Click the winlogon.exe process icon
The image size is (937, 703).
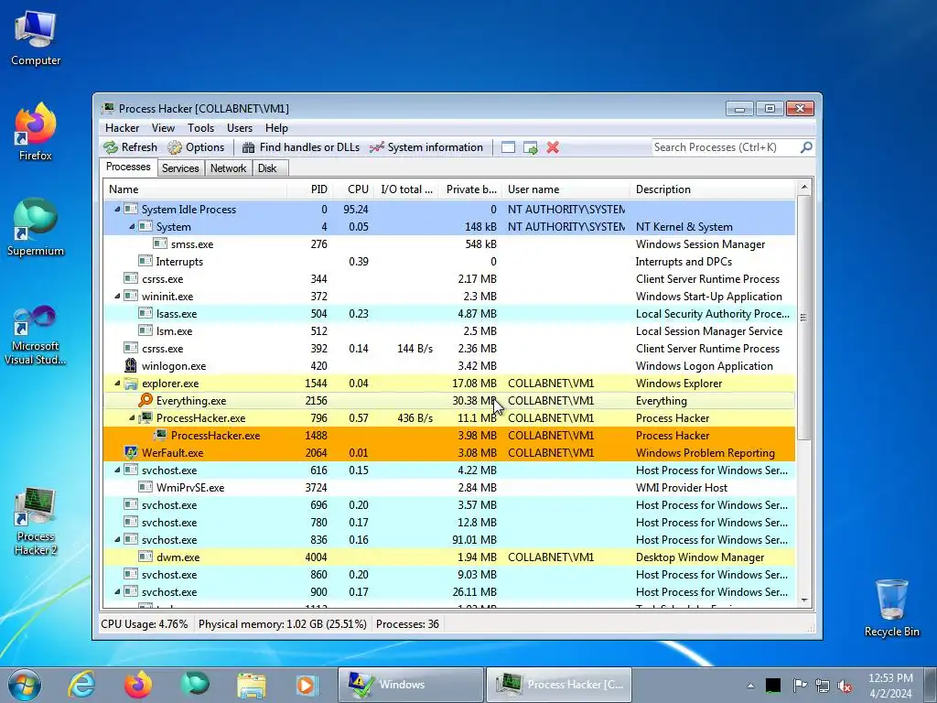click(130, 365)
